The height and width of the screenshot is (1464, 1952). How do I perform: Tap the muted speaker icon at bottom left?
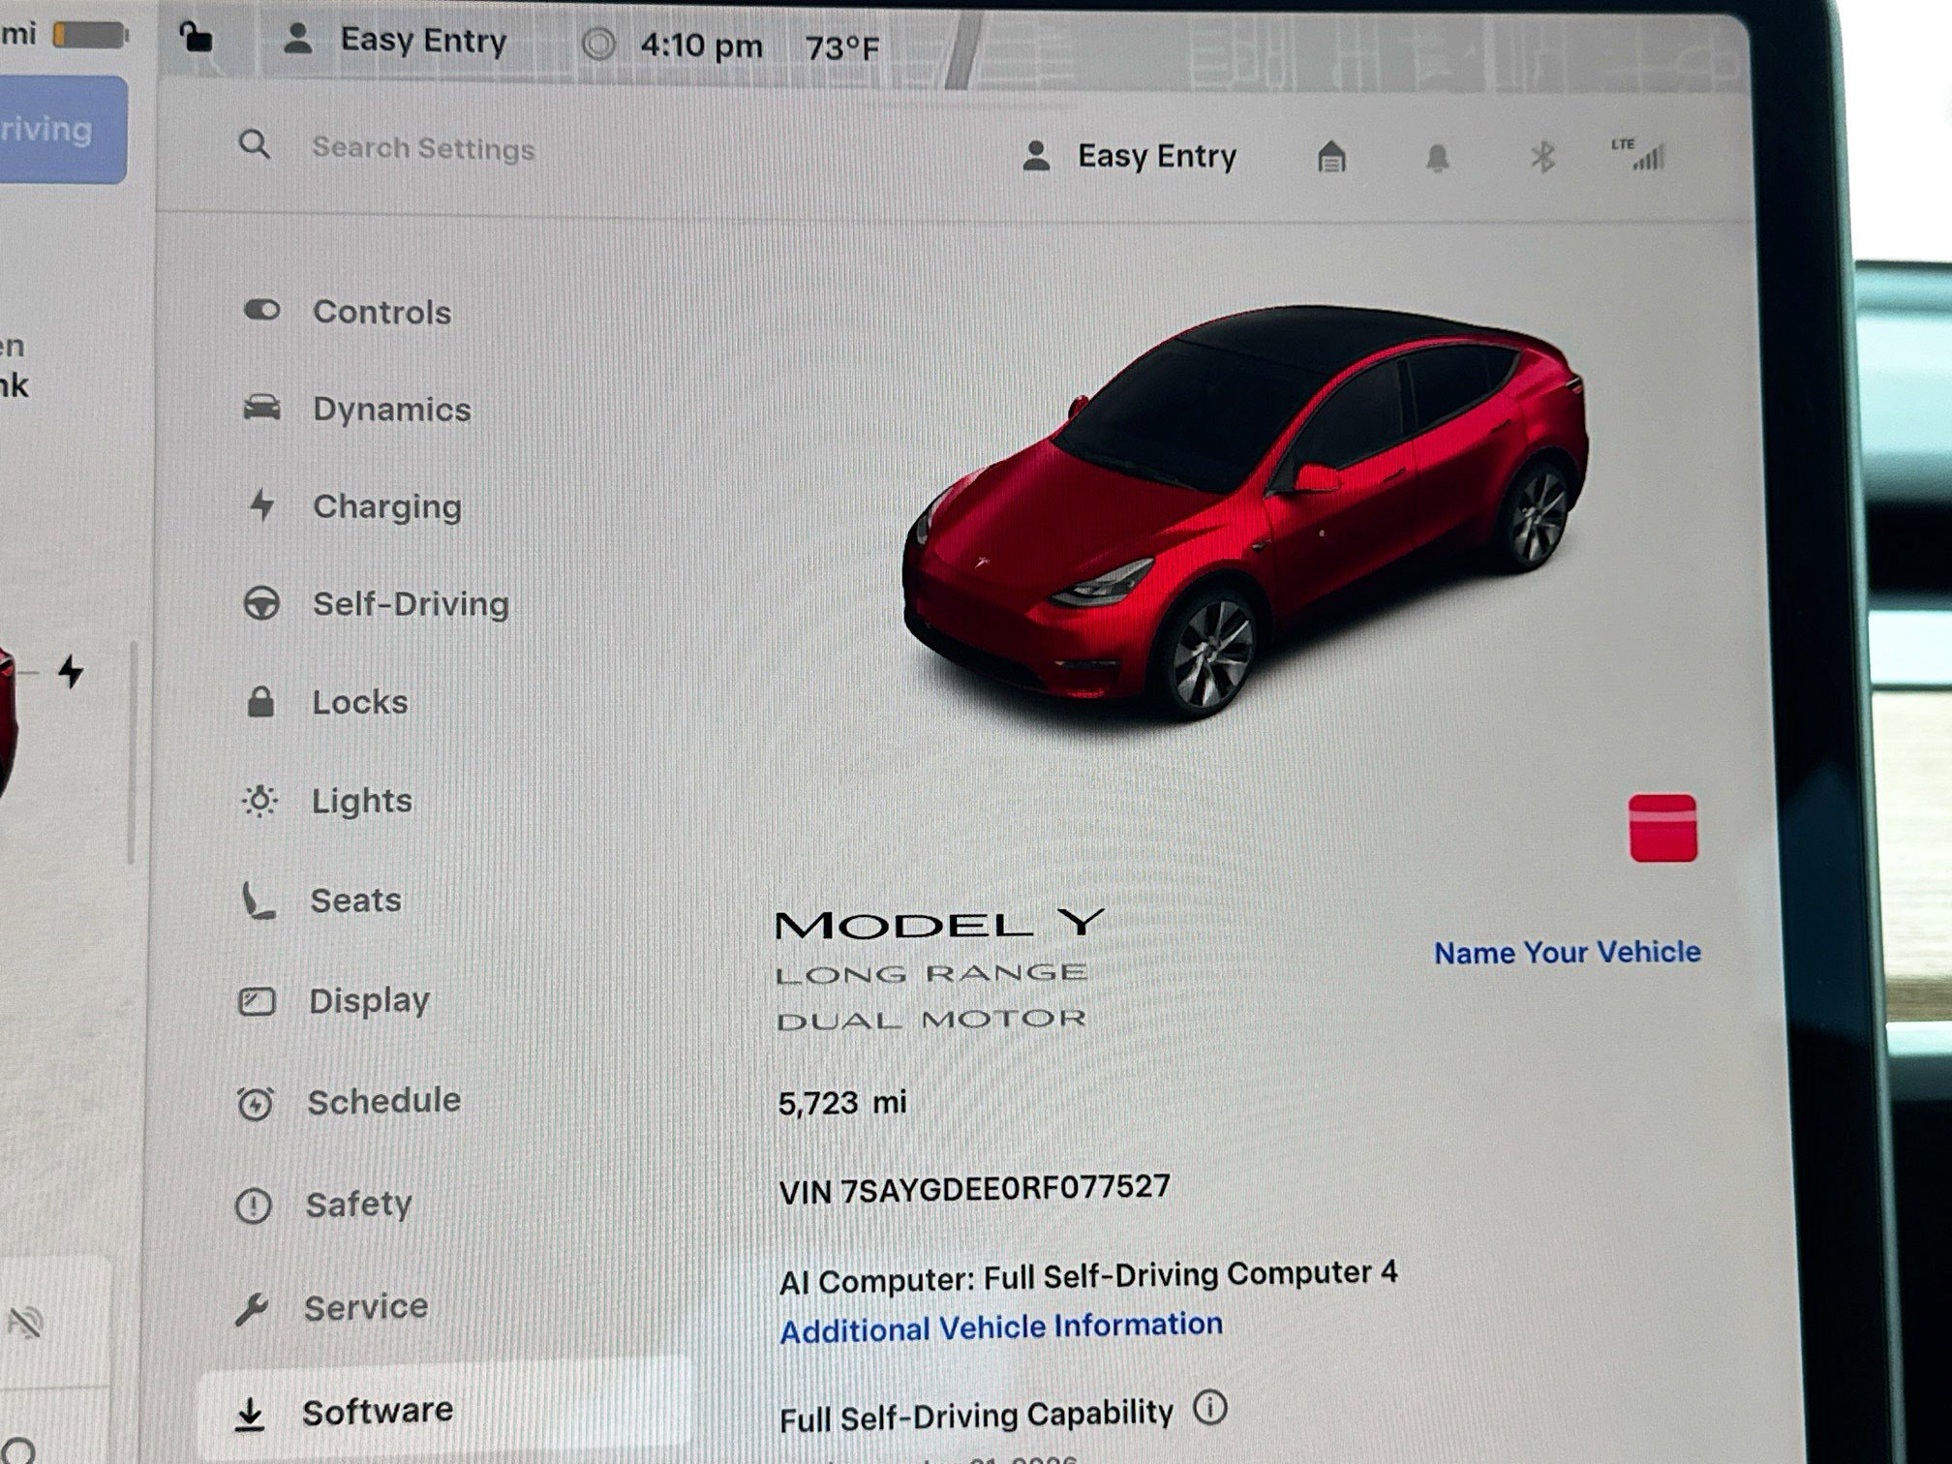(24, 1322)
